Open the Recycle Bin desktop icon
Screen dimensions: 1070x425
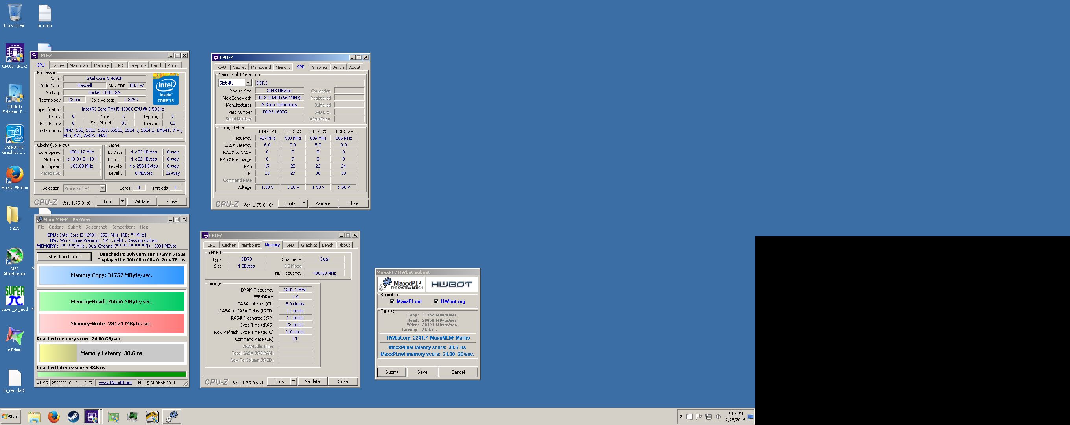pyautogui.click(x=15, y=16)
